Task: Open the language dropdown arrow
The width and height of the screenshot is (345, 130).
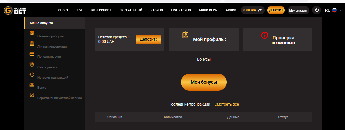Action: (340, 10)
